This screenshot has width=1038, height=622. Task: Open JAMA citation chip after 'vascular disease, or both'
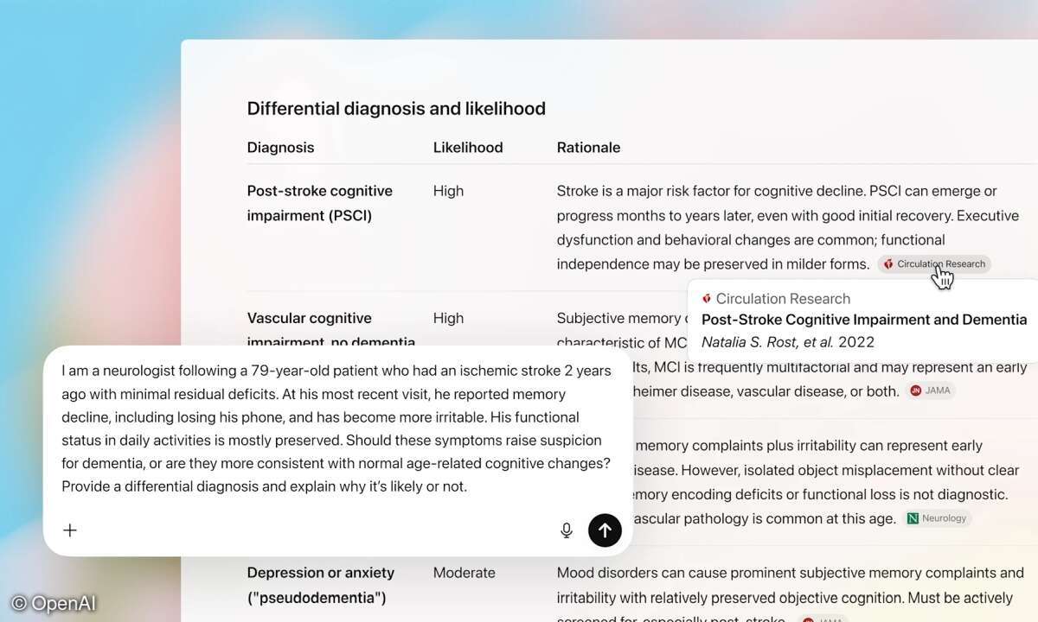point(930,390)
